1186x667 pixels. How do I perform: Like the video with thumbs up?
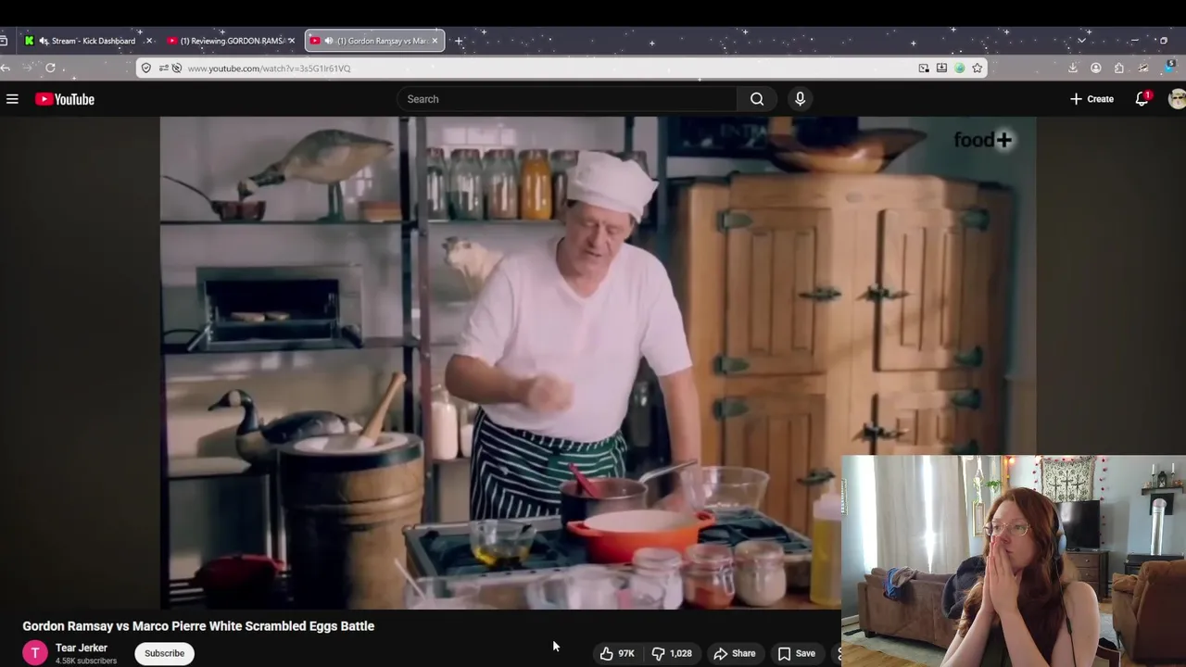(x=617, y=653)
